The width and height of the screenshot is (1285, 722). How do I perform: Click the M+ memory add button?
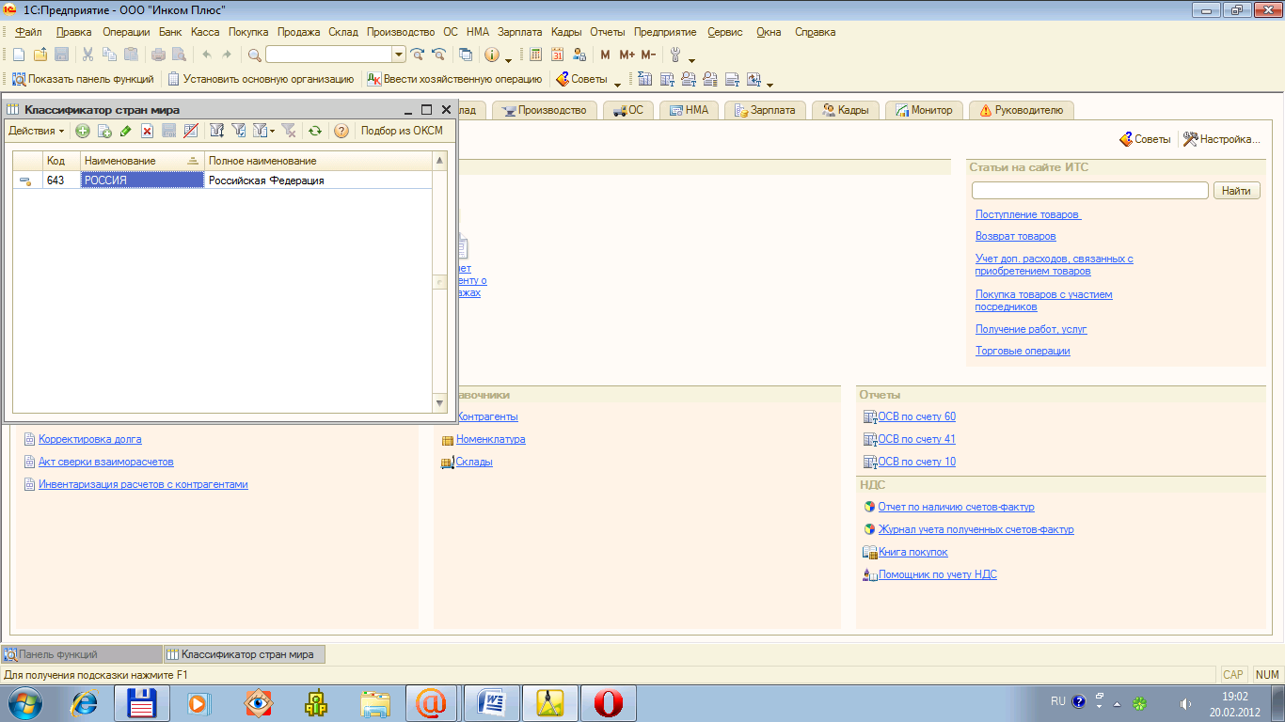coord(627,55)
